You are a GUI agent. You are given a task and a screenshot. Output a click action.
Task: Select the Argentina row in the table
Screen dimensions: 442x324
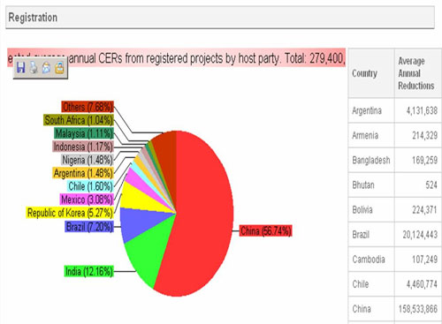pyautogui.click(x=395, y=110)
